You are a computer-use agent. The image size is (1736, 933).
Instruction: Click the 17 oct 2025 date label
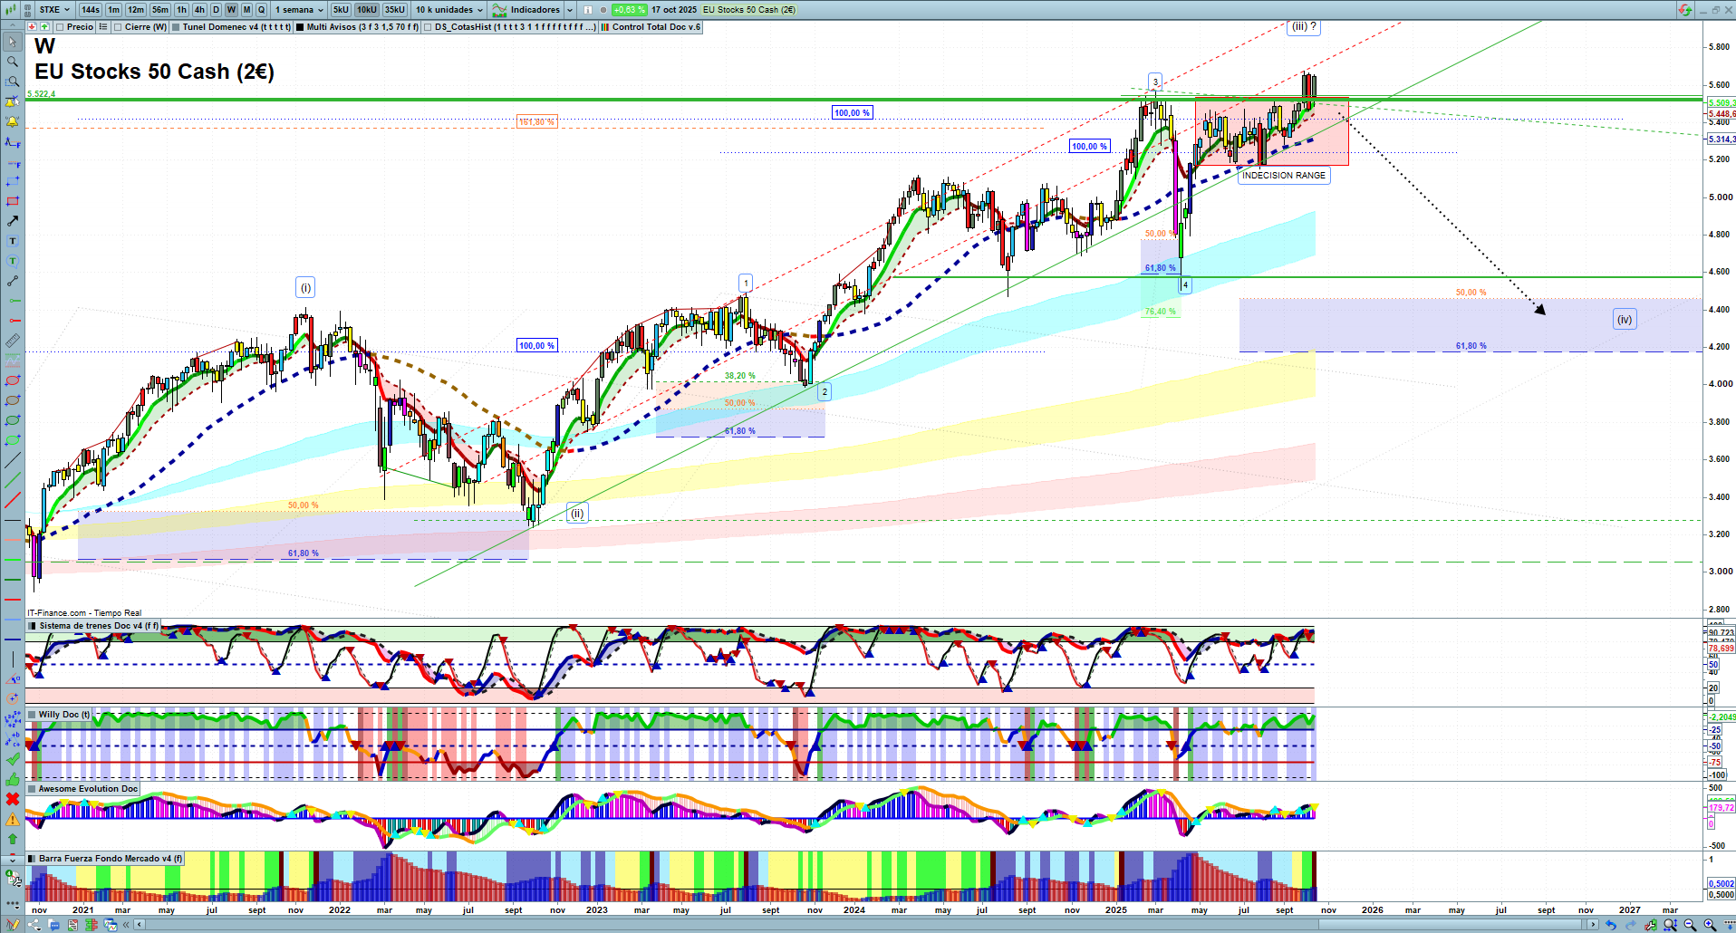click(674, 10)
